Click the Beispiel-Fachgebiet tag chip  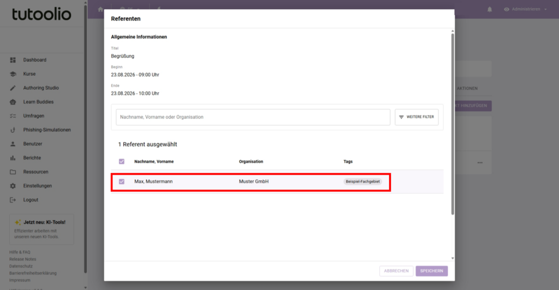point(362,182)
